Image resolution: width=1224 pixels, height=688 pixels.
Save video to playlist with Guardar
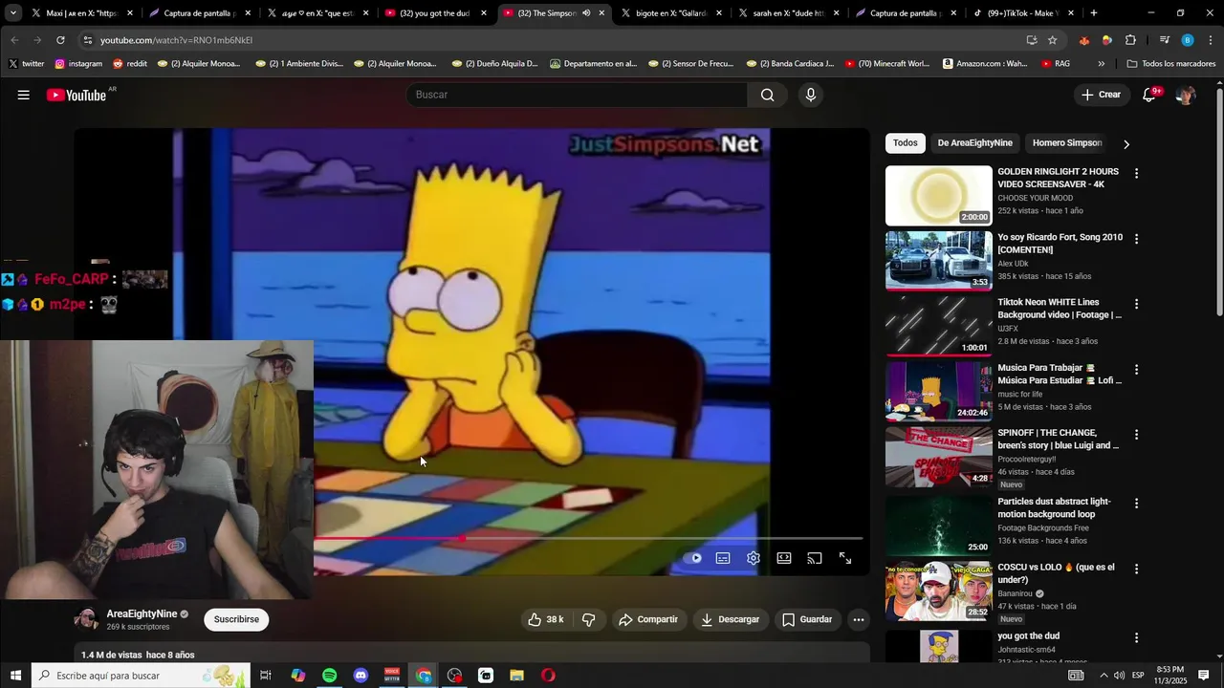[x=807, y=619]
